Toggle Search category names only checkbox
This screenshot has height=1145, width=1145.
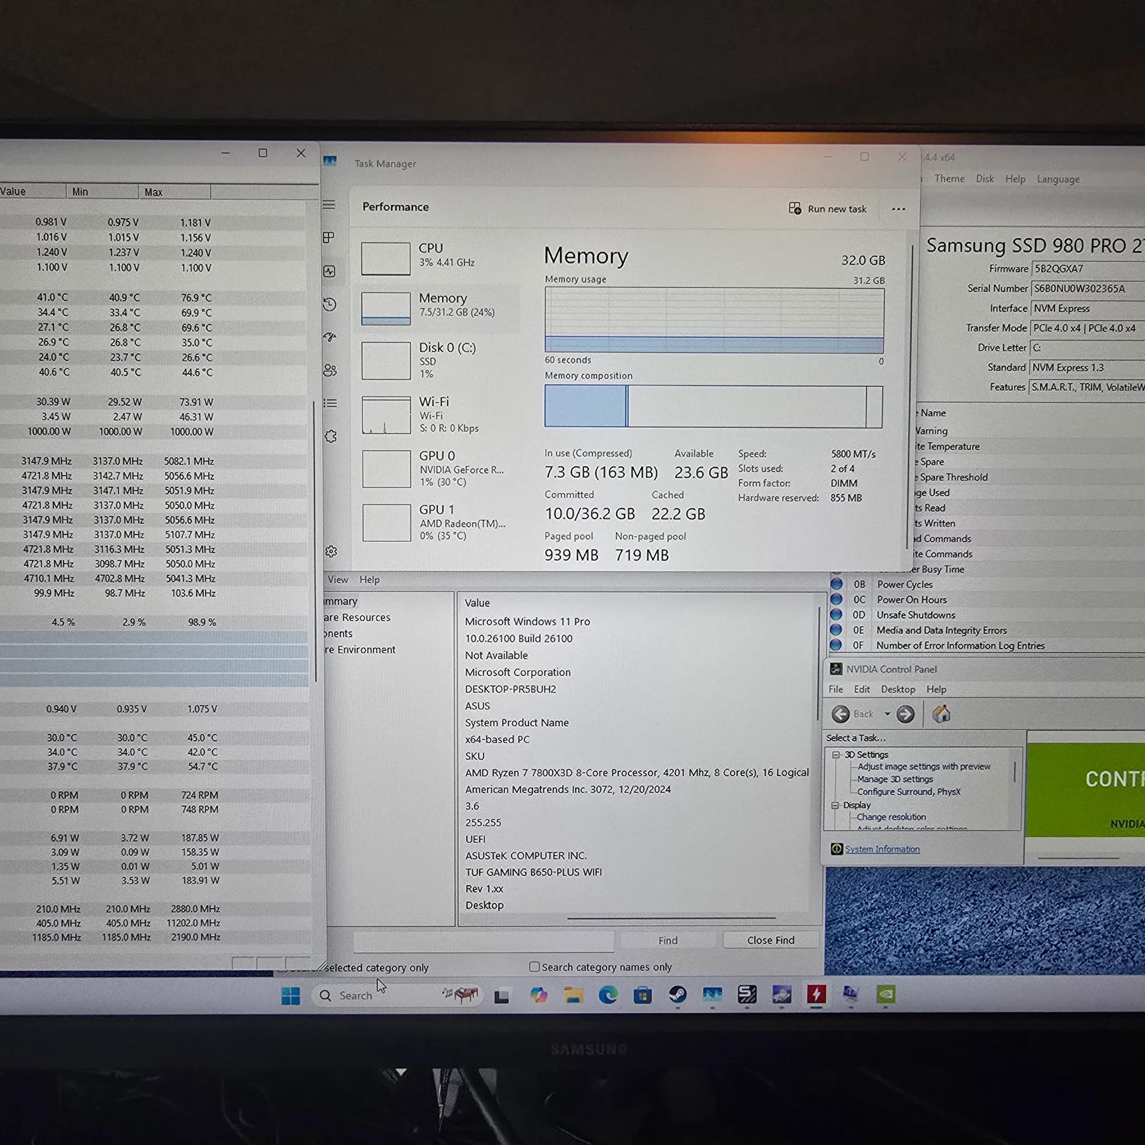pyautogui.click(x=534, y=967)
